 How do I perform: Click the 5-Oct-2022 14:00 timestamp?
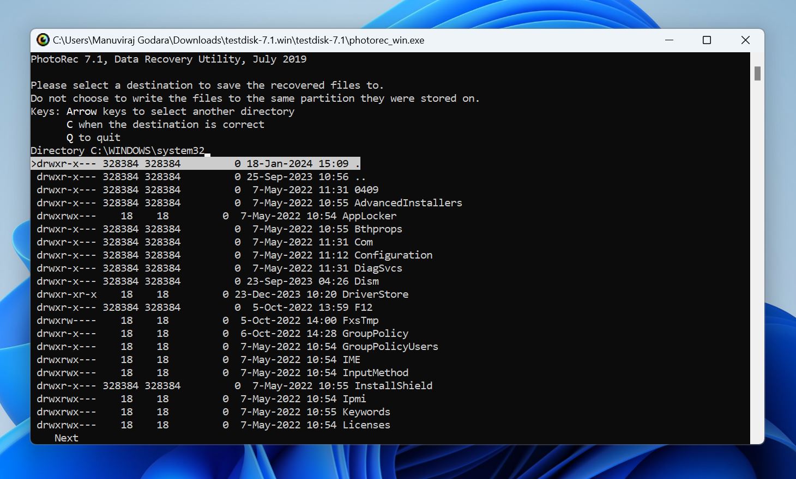pos(288,320)
